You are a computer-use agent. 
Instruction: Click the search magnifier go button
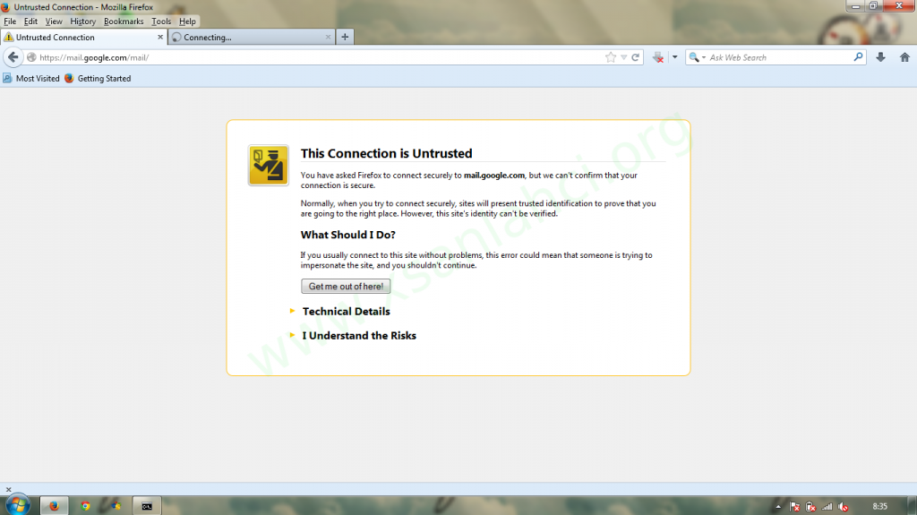tap(858, 57)
